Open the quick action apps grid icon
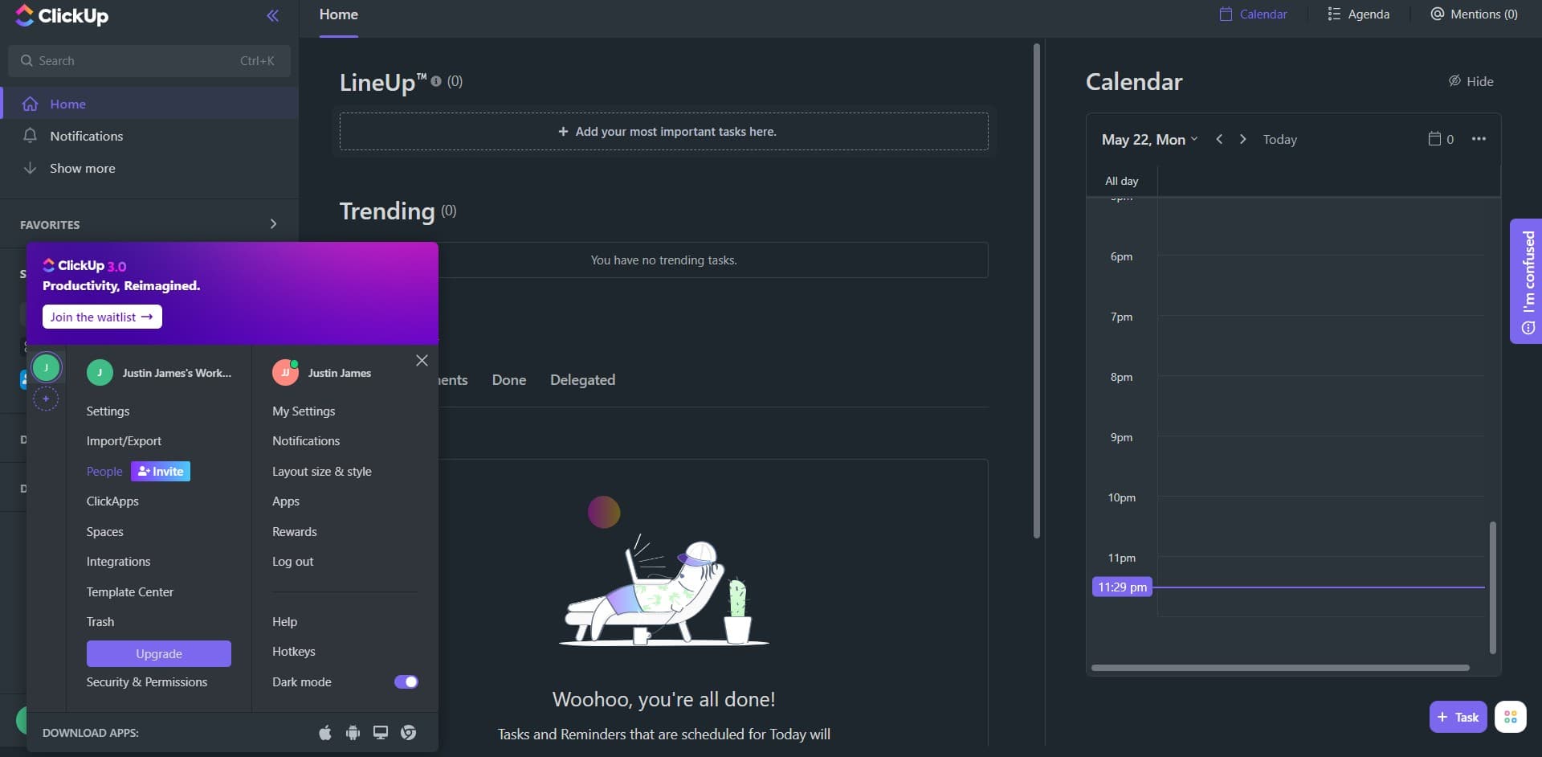Image resolution: width=1542 pixels, height=757 pixels. point(1510,717)
